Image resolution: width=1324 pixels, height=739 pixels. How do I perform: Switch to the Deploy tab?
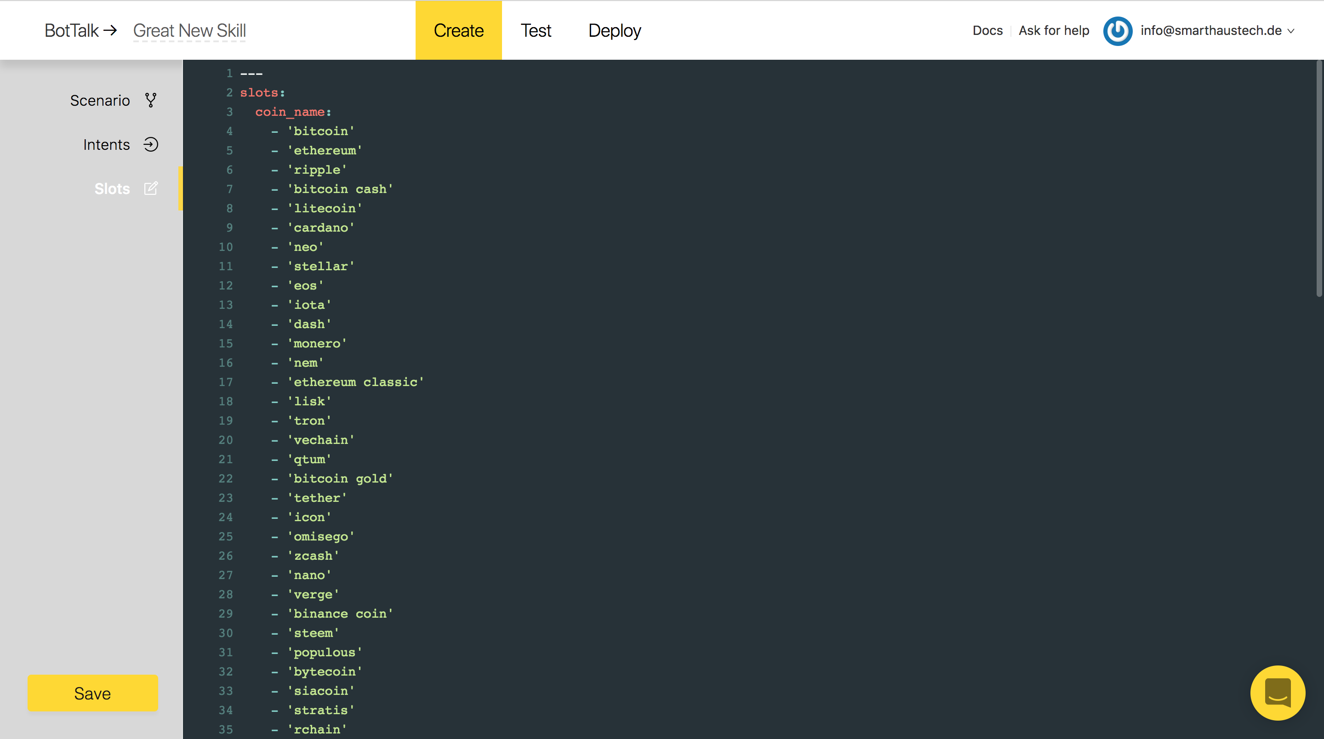click(x=614, y=31)
